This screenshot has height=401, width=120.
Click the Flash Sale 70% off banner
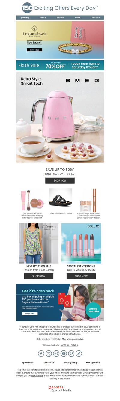click(60, 65)
